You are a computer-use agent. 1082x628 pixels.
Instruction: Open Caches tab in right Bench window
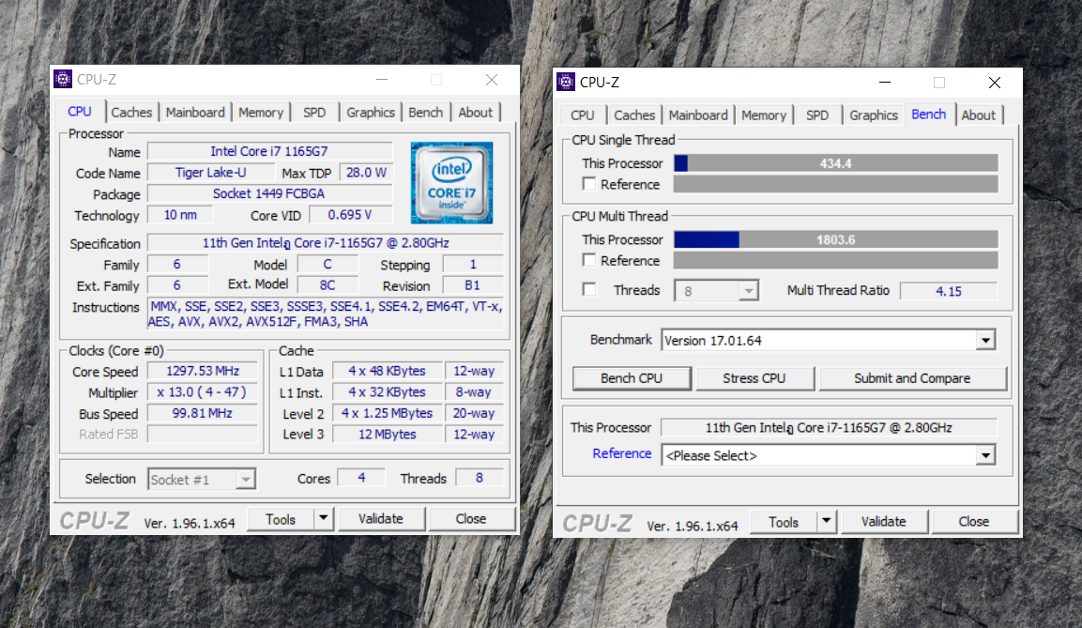pos(634,115)
